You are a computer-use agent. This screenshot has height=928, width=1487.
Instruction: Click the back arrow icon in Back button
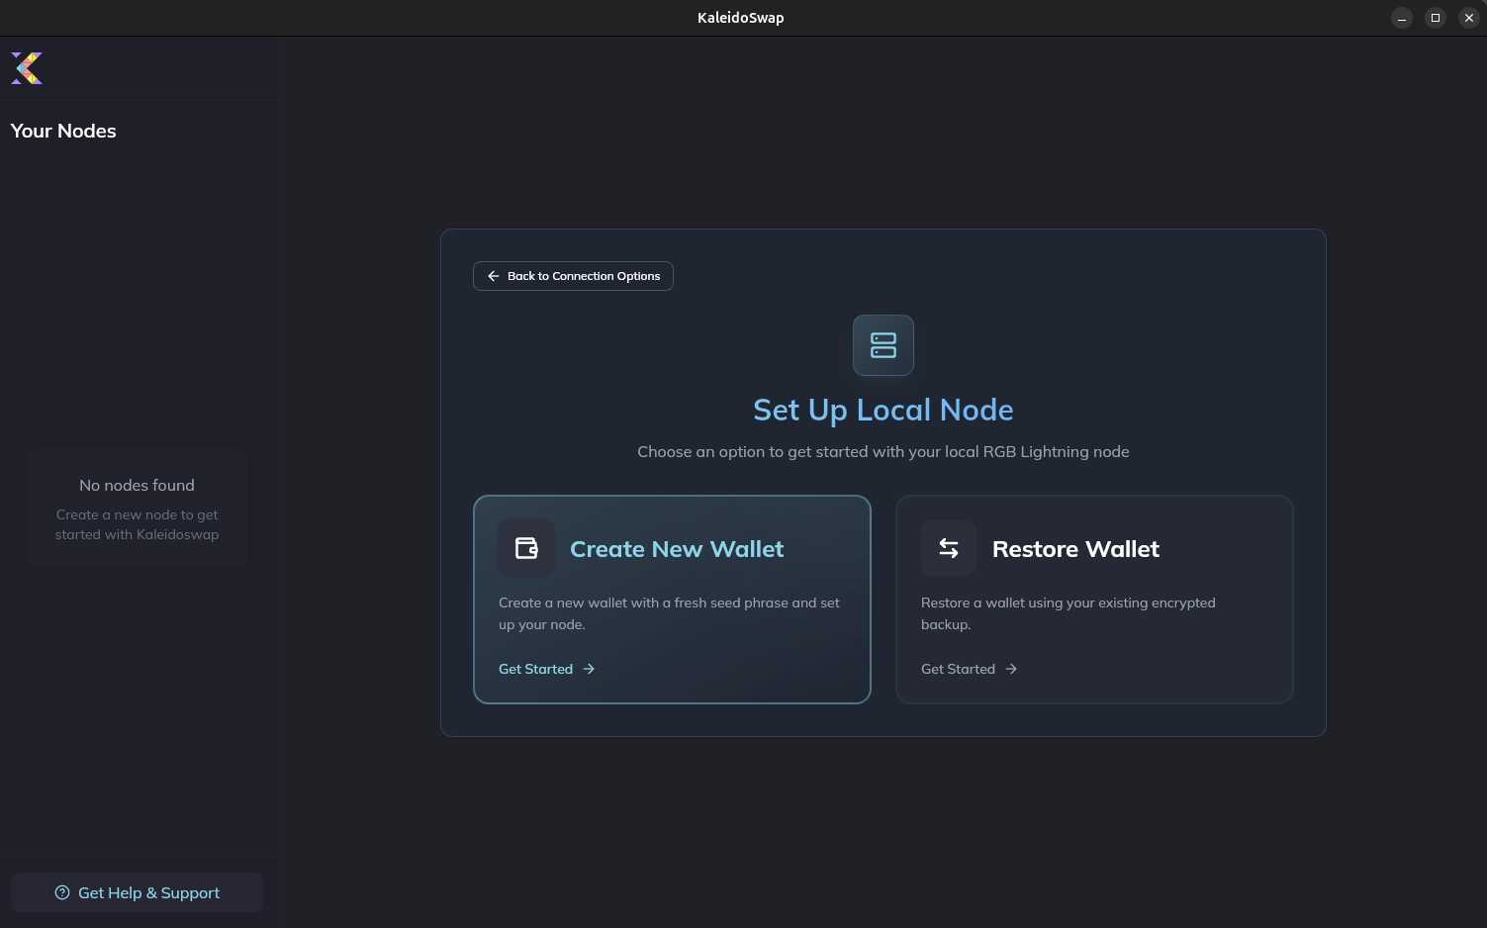(x=494, y=276)
